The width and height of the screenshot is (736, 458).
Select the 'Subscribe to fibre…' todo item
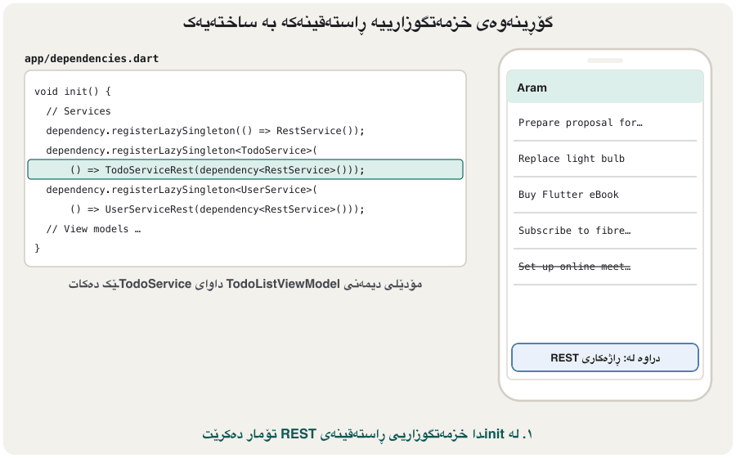pyautogui.click(x=604, y=231)
